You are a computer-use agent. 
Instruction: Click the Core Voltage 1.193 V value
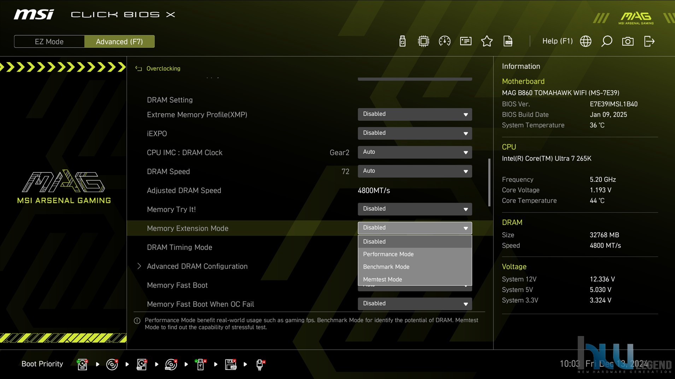[600, 190]
